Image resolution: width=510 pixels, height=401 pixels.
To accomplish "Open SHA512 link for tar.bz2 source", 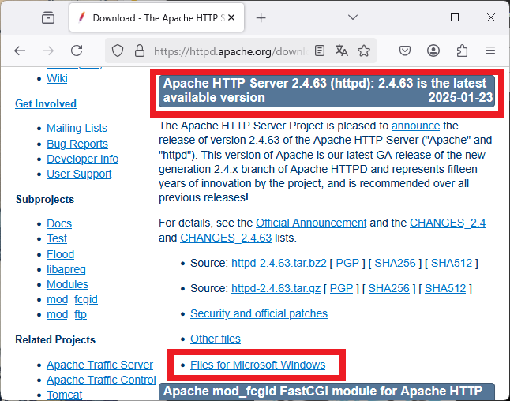I will click(452, 263).
